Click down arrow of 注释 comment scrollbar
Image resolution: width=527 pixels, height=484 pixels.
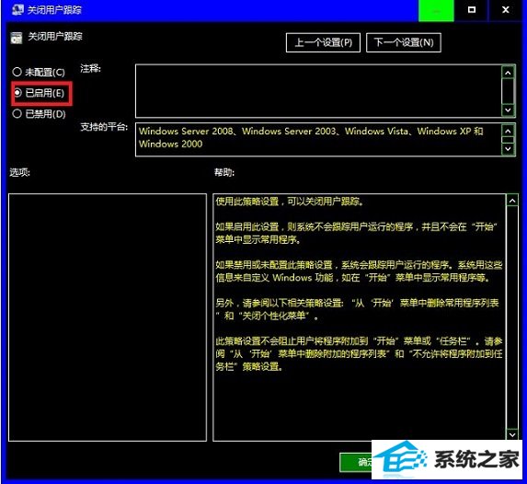click(508, 110)
